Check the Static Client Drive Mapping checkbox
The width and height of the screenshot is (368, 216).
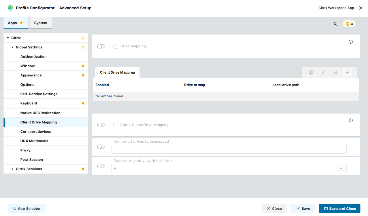coord(116,125)
